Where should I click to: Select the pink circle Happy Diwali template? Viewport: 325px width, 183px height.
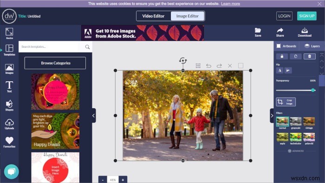(x=55, y=91)
